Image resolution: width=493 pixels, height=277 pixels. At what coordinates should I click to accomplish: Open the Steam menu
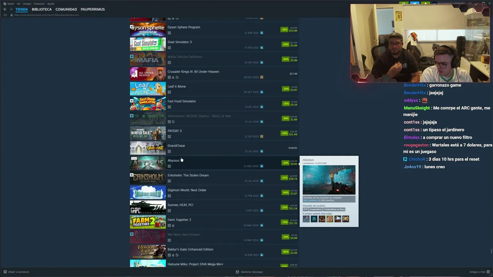pos(9,3)
